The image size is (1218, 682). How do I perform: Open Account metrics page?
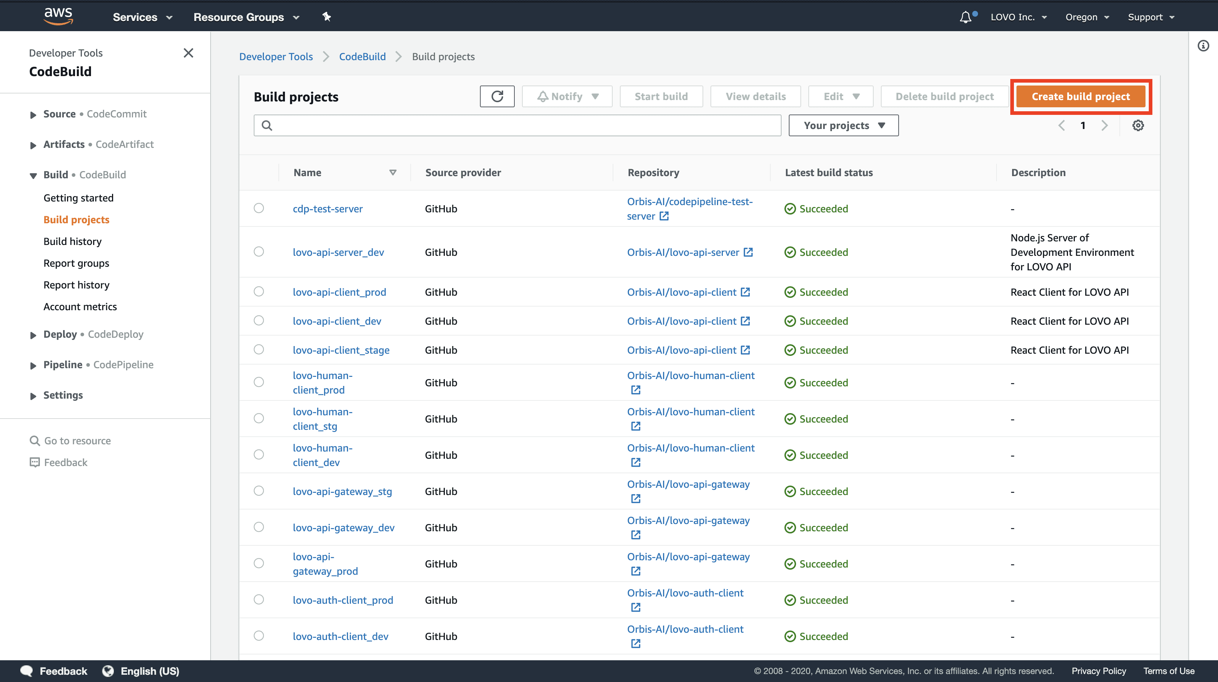pyautogui.click(x=80, y=307)
